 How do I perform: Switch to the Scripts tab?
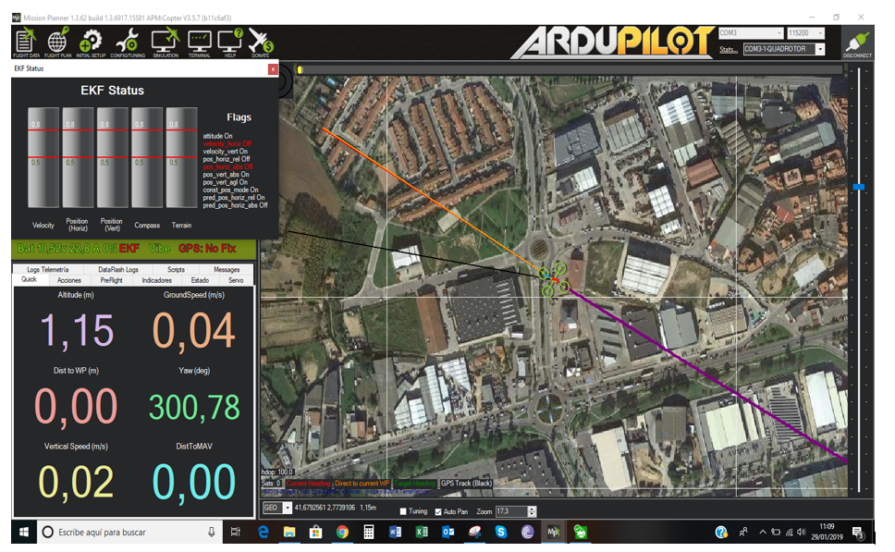coord(176,269)
